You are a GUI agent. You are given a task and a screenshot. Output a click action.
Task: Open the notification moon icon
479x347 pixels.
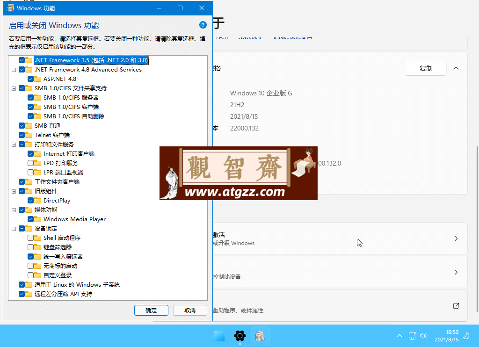point(466,336)
